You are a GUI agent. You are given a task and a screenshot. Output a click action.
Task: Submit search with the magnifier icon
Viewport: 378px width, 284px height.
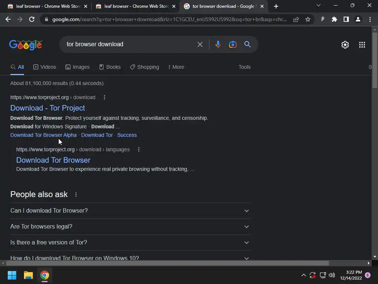pos(247,44)
